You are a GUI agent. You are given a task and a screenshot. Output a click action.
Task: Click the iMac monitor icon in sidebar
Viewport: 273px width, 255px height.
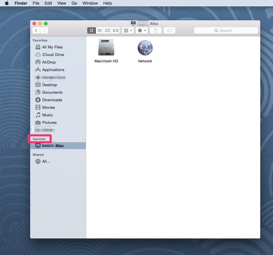pos(38,146)
